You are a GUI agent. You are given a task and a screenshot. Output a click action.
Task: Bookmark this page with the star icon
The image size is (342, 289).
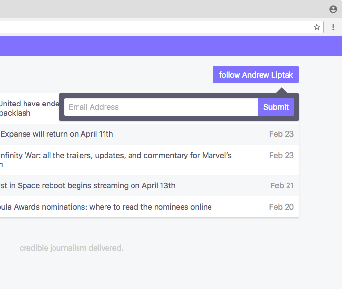coord(317,27)
